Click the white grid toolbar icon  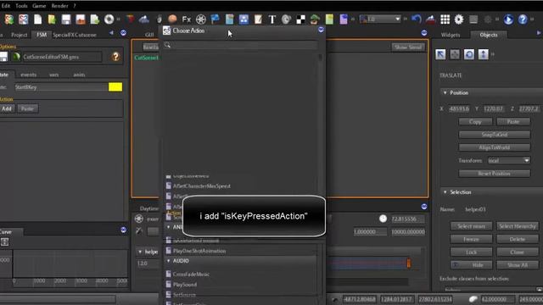click(445, 19)
